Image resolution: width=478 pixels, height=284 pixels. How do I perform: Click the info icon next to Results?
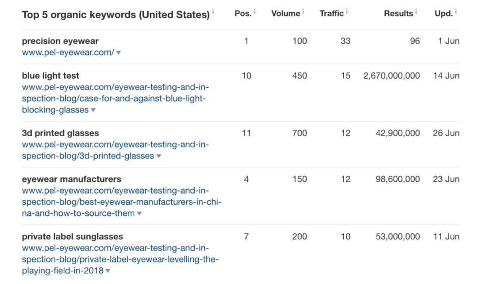pyautogui.click(x=416, y=11)
